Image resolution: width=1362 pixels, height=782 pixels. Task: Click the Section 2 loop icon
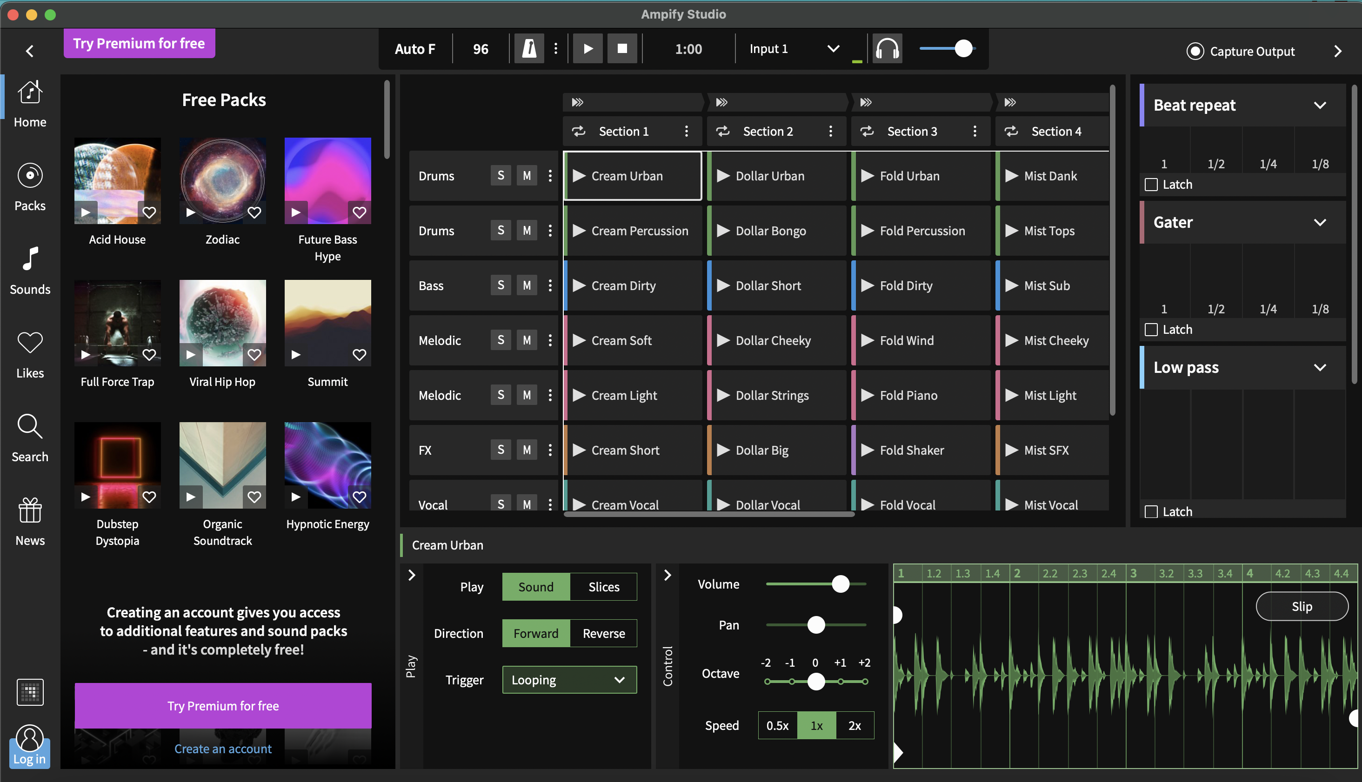[723, 131]
